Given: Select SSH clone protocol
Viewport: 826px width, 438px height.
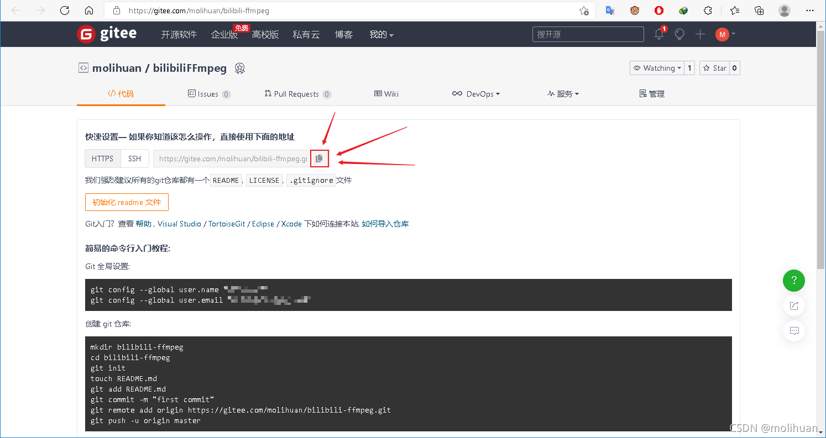Looking at the screenshot, I should [135, 159].
